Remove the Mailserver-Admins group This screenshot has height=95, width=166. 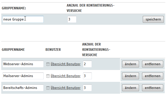[153, 76]
